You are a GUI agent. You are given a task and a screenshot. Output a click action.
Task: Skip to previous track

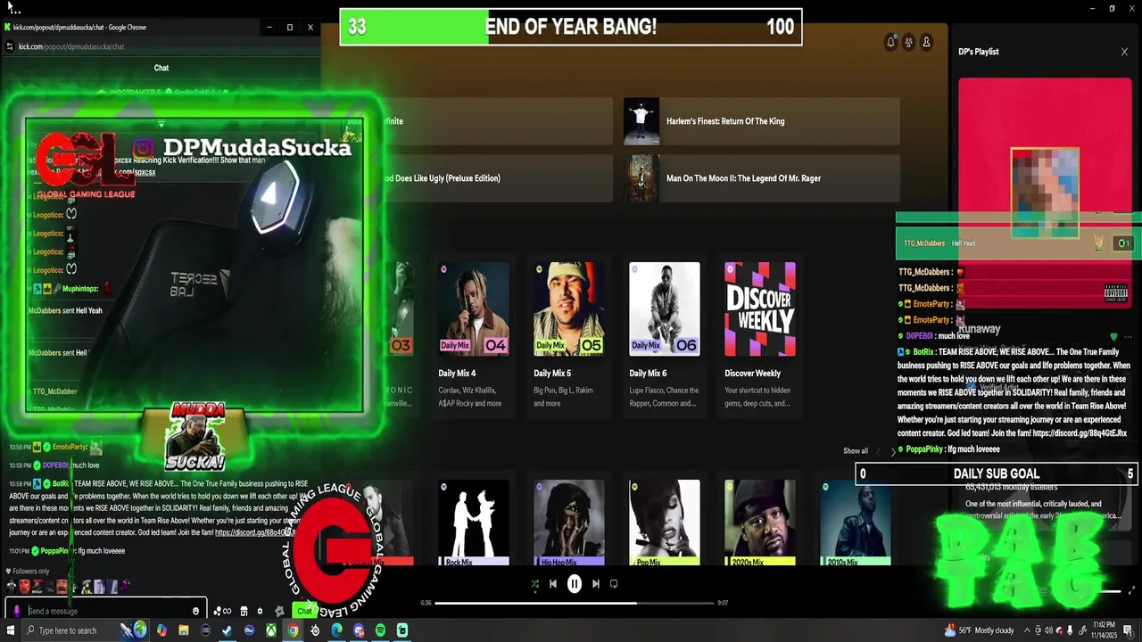[553, 584]
